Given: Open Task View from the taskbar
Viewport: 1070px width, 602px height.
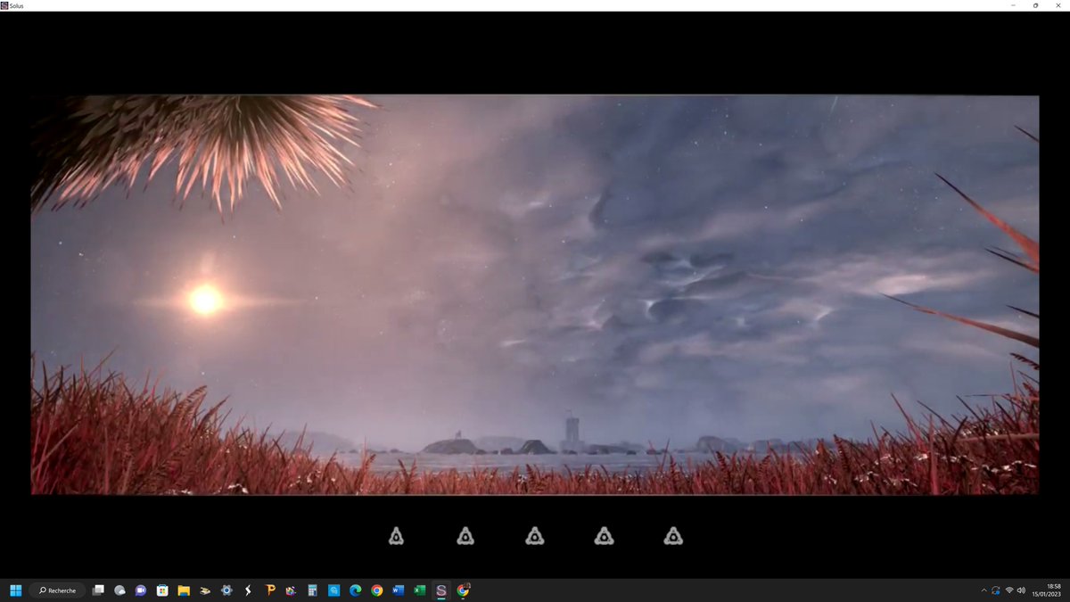Looking at the screenshot, I should (x=98, y=590).
